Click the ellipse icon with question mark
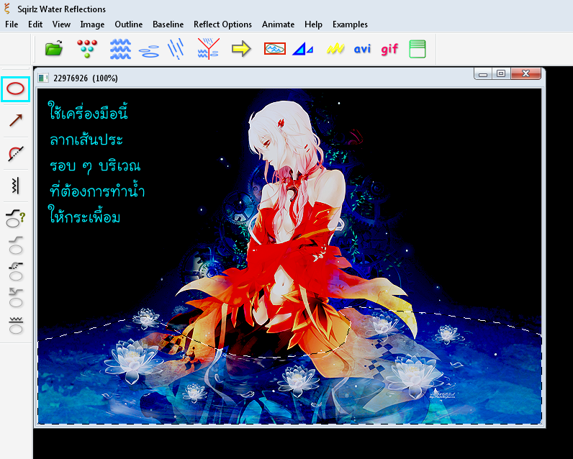Viewport: 573px width, 459px height. pos(15,218)
